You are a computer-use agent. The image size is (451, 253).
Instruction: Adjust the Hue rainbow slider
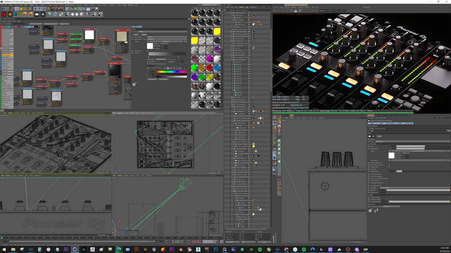171,72
